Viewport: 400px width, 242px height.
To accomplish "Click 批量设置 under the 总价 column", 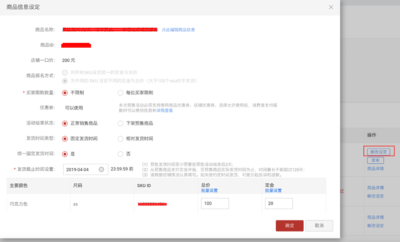I will coord(209,191).
